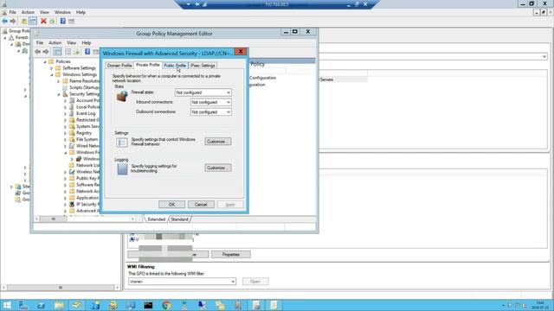
Task: Open File Explorer folder icon in taskbar
Action: pyautogui.click(x=59, y=305)
